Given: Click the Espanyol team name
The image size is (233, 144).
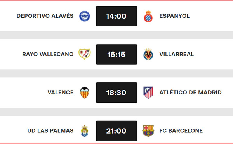Looking at the screenshot, I should point(174,16).
